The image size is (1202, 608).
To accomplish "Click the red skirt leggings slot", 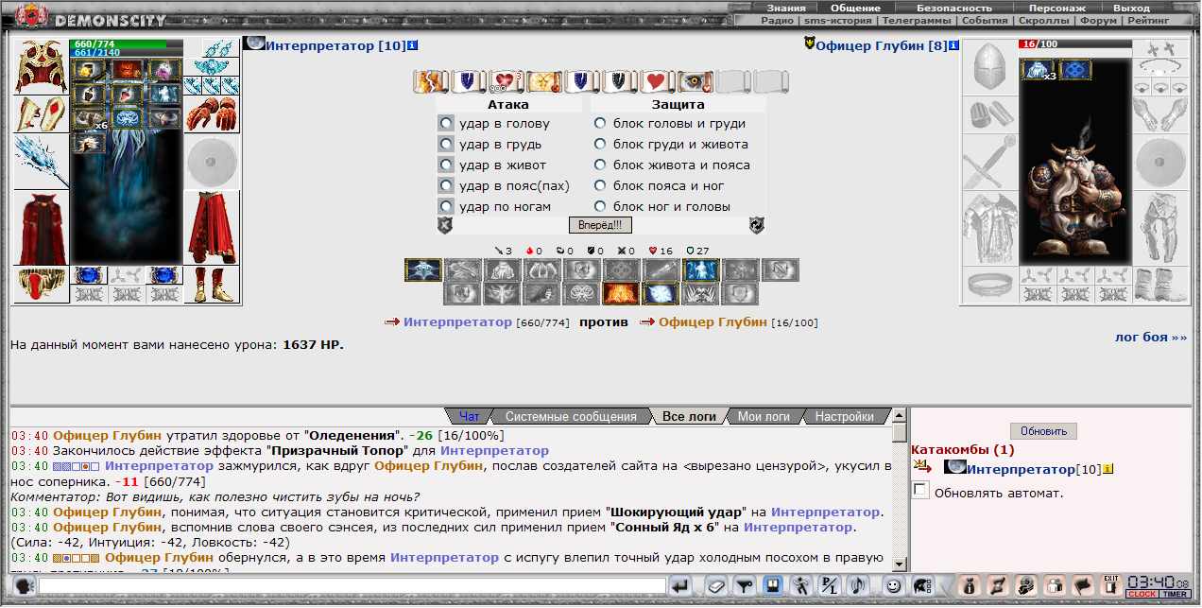I will [x=212, y=228].
